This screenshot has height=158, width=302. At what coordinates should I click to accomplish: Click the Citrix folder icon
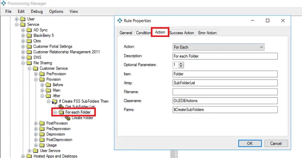(x=30, y=41)
